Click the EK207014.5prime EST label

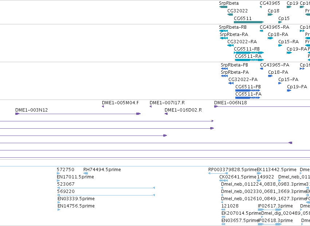point(241,213)
